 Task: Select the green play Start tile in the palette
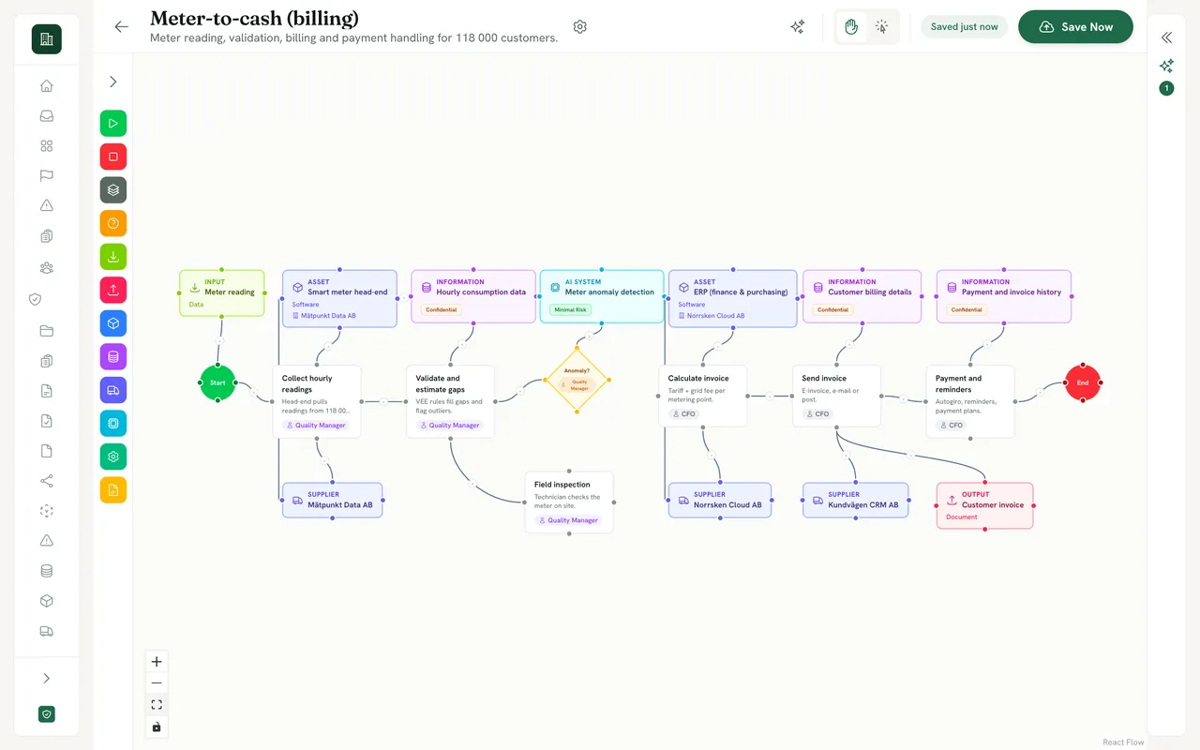(113, 123)
